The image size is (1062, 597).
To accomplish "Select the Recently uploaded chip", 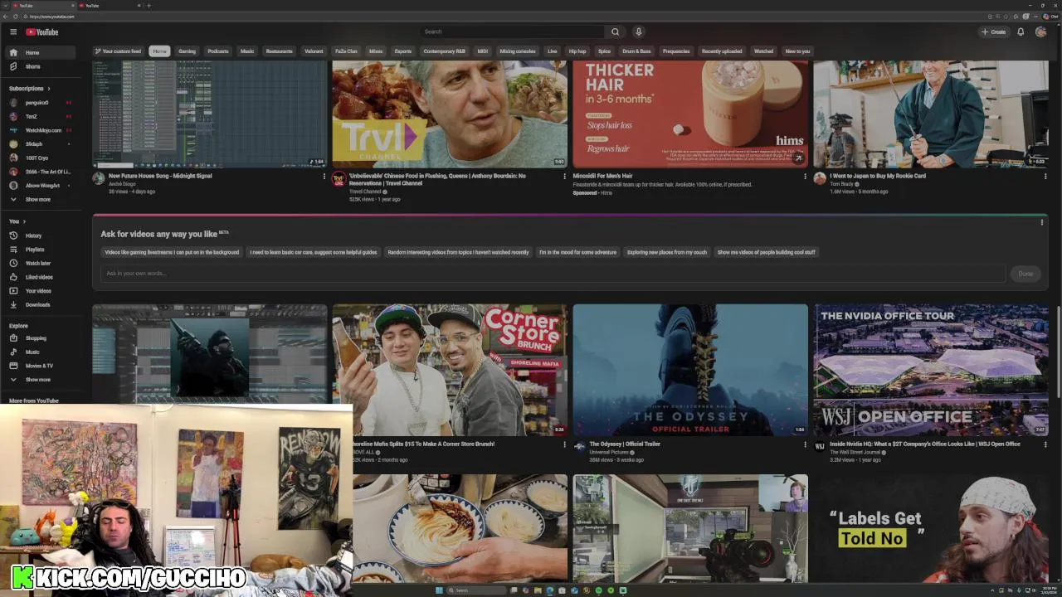I will tap(722, 51).
